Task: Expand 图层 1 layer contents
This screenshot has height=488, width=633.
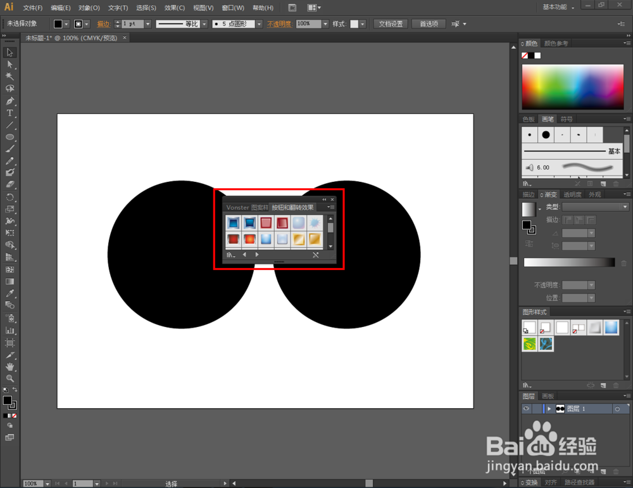Action: pos(549,409)
